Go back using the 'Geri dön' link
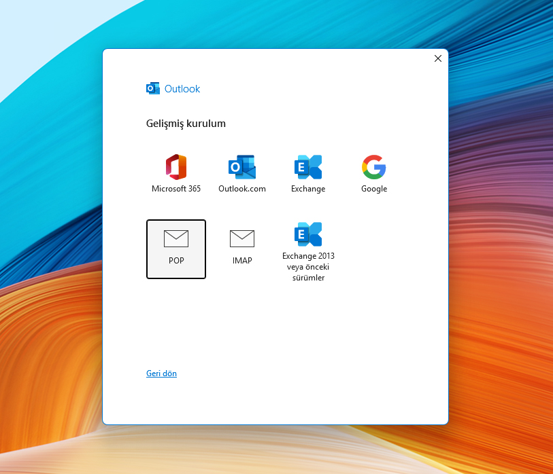Image resolution: width=553 pixels, height=474 pixels. [x=161, y=373]
